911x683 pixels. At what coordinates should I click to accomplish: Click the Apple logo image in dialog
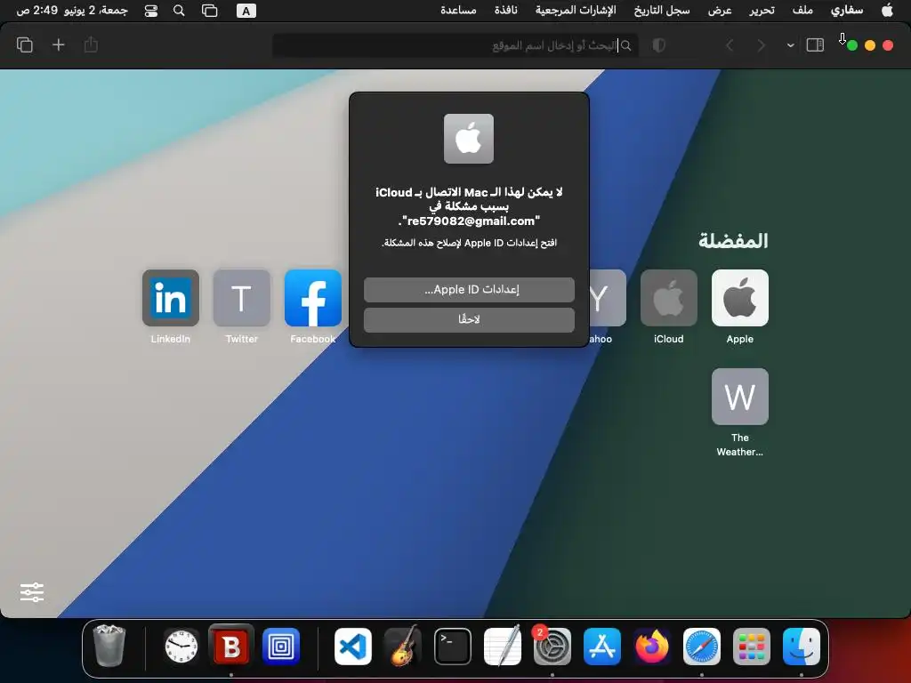point(468,139)
